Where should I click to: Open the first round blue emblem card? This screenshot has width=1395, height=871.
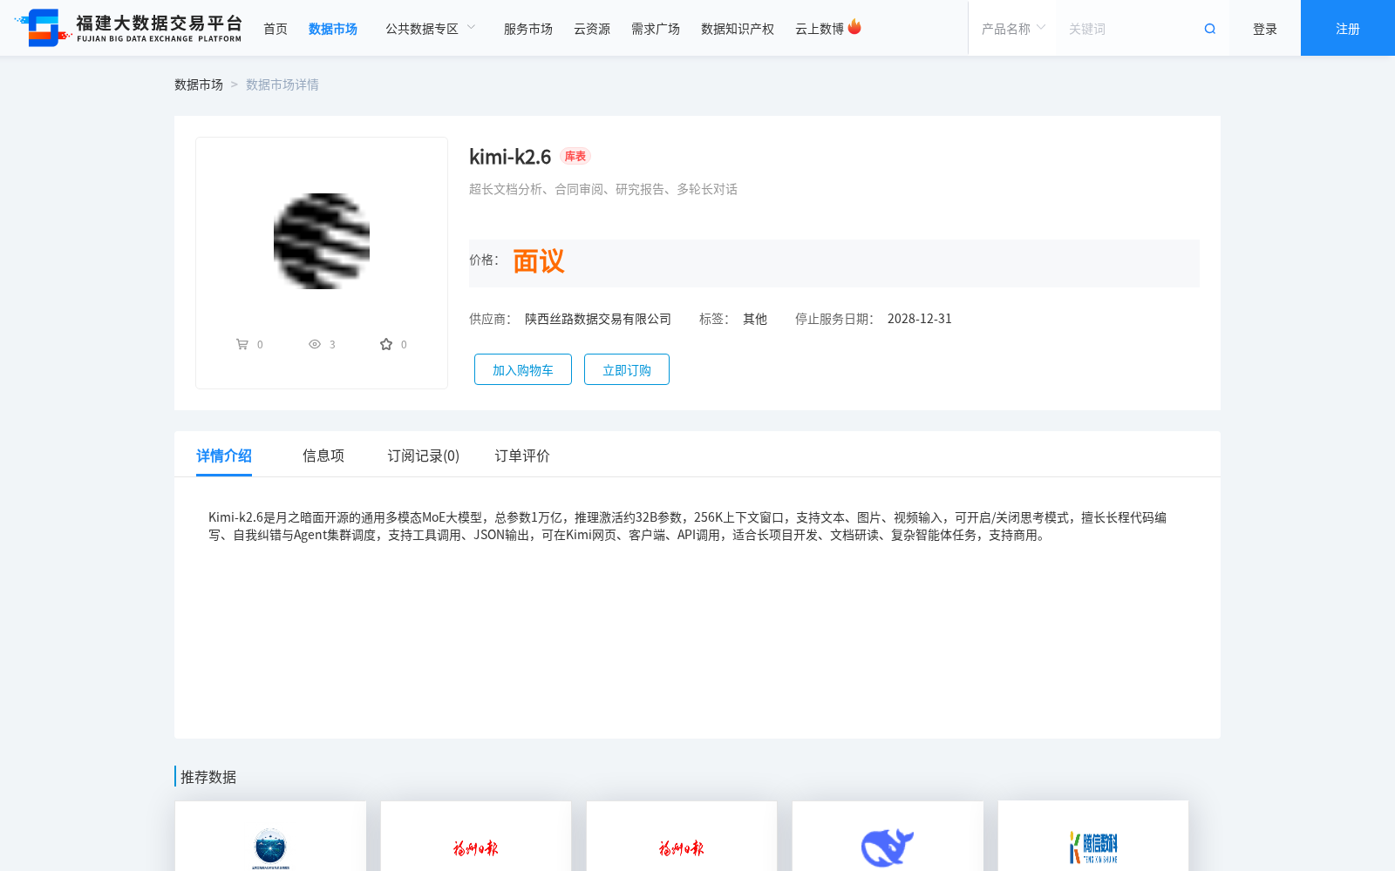270,836
